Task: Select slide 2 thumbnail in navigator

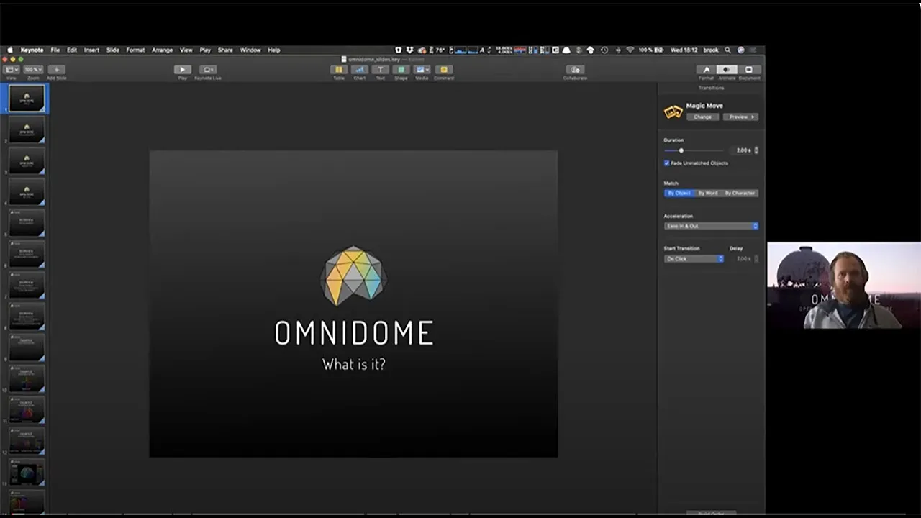Action: 27,129
